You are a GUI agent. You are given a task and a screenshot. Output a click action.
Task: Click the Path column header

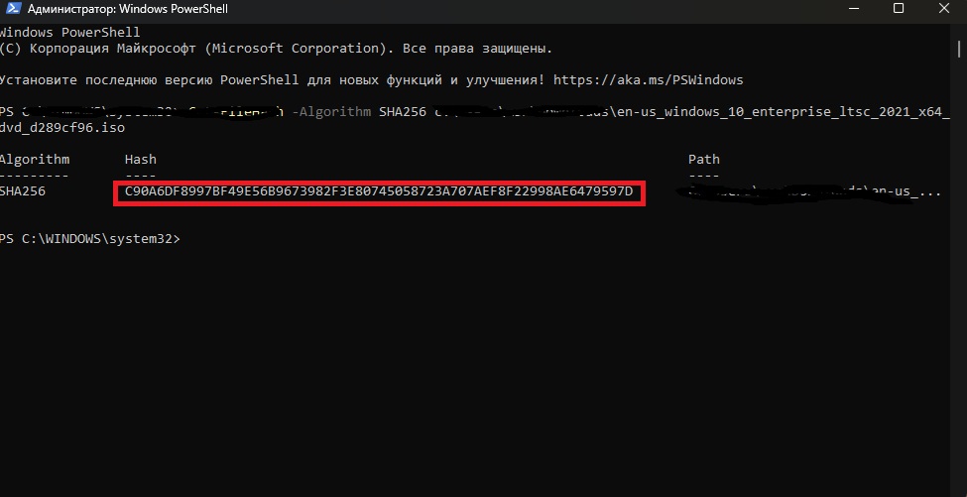click(703, 159)
